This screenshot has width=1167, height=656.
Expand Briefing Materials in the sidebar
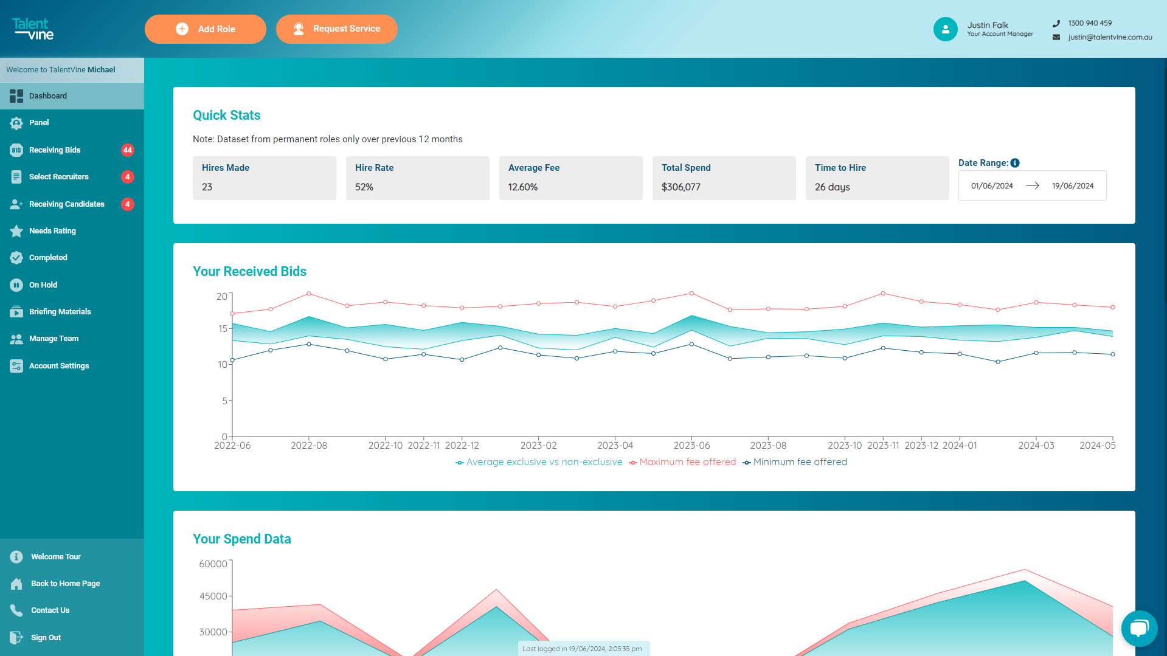(x=16, y=311)
